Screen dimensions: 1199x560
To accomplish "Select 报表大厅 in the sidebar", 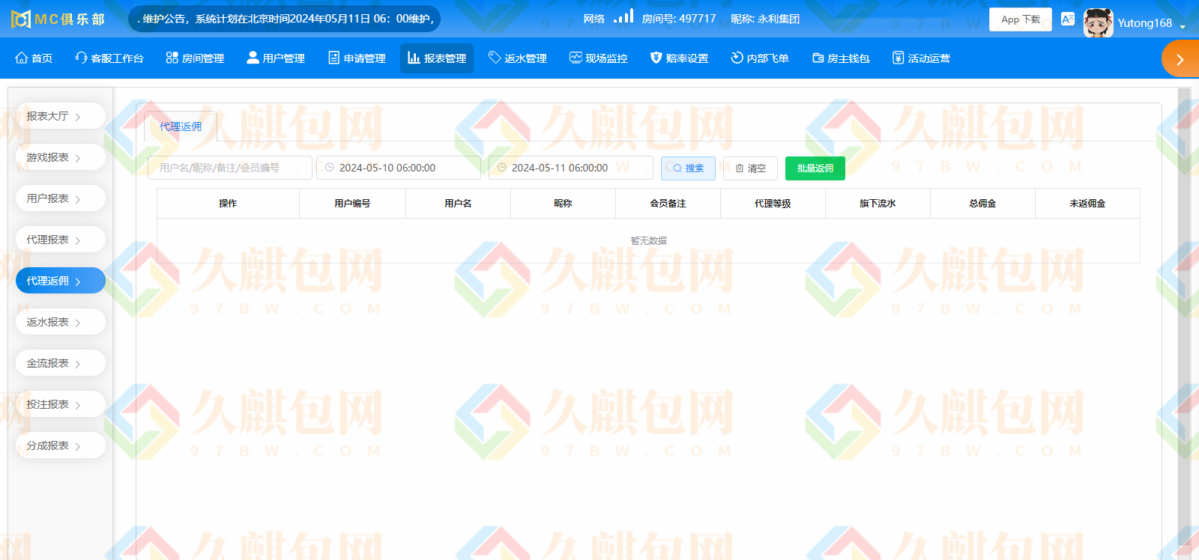I will (61, 116).
